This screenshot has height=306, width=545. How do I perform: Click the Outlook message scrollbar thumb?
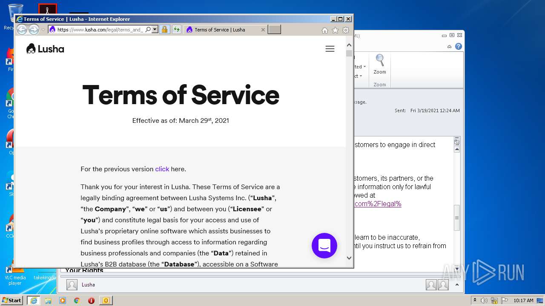(x=457, y=218)
